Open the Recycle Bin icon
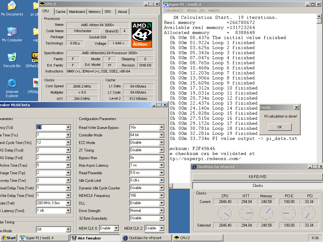This screenshot has width=323, height=242. [x=12, y=60]
